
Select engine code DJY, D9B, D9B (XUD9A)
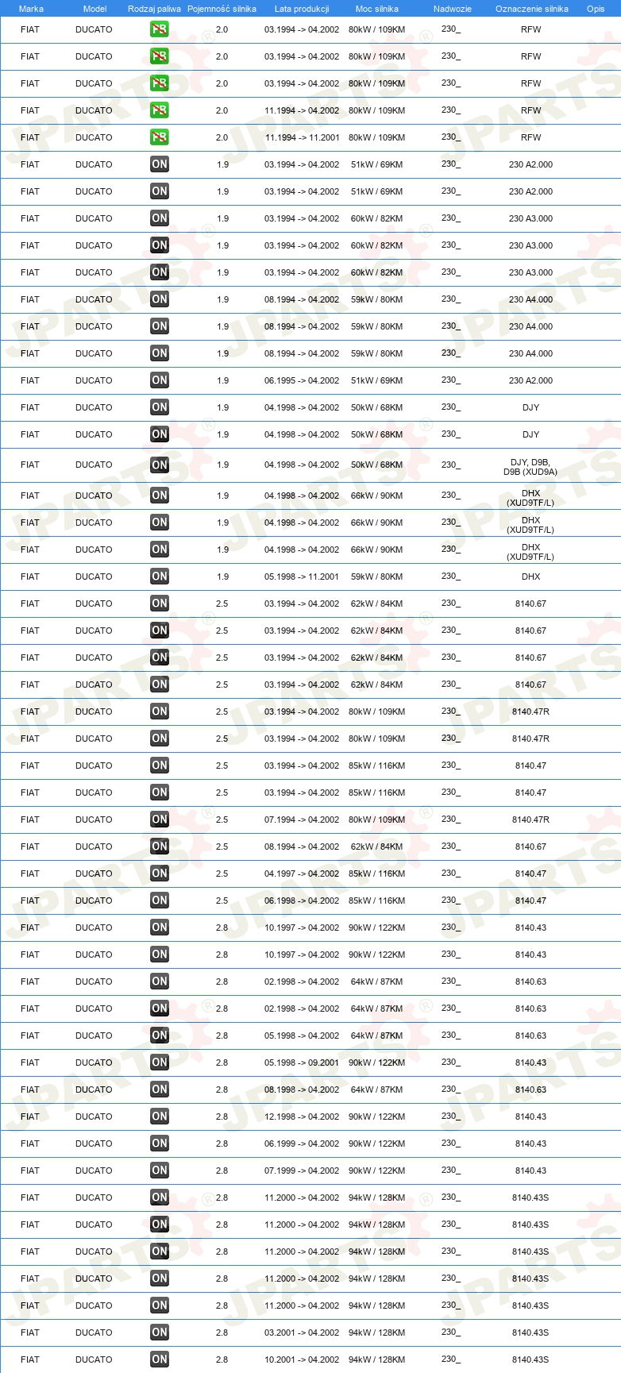pos(530,467)
